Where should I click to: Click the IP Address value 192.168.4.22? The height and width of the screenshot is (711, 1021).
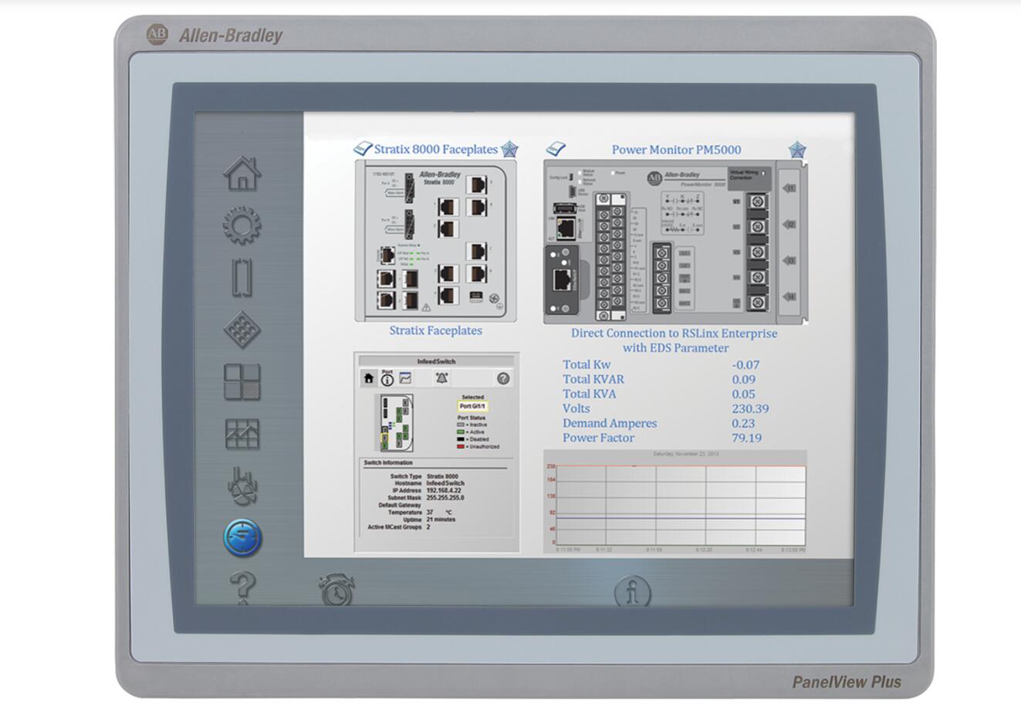[445, 491]
